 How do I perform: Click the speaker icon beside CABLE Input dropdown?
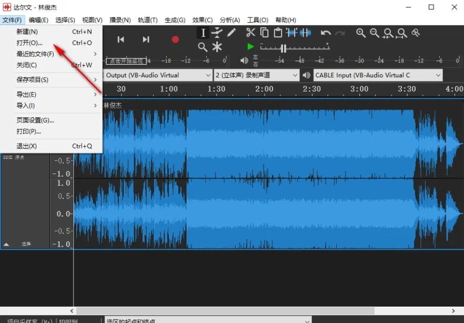(x=307, y=75)
